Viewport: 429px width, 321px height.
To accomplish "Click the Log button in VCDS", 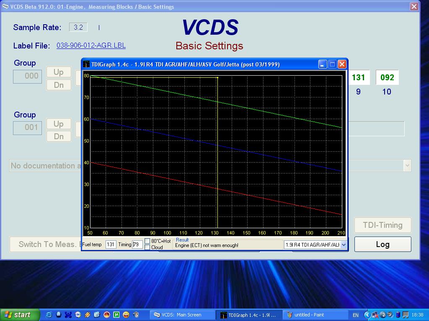I will click(383, 244).
